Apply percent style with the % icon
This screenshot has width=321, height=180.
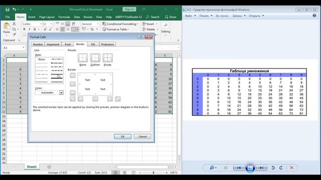[92, 29]
